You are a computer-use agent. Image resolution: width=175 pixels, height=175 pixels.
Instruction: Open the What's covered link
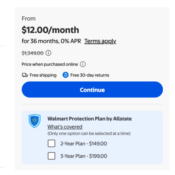pos(65,127)
